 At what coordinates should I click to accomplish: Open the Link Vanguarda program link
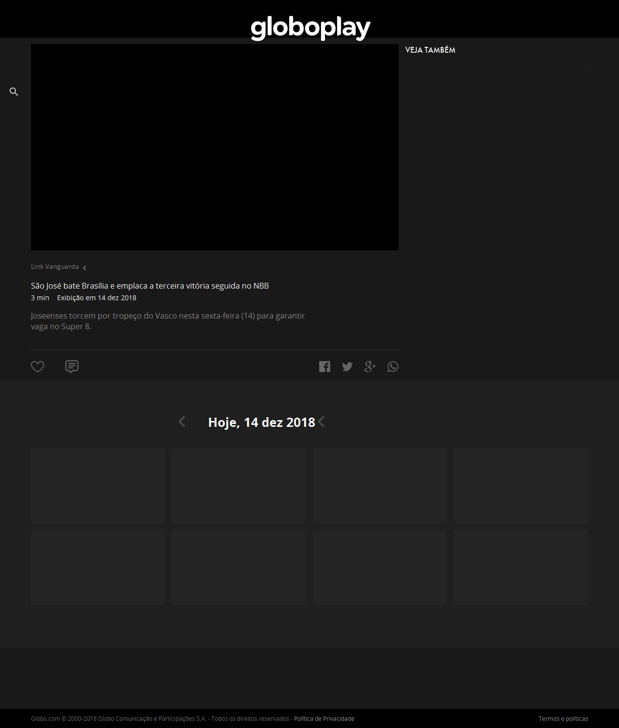click(x=55, y=267)
